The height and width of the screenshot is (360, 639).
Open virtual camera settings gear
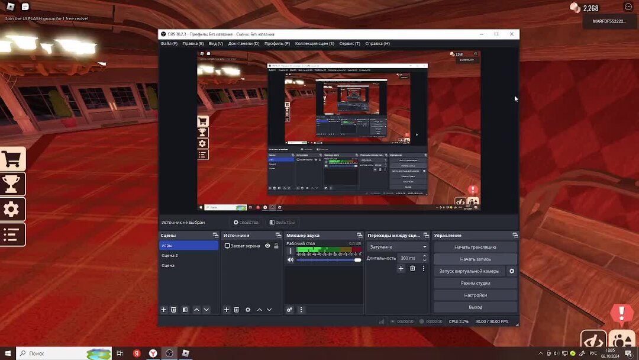coord(512,271)
